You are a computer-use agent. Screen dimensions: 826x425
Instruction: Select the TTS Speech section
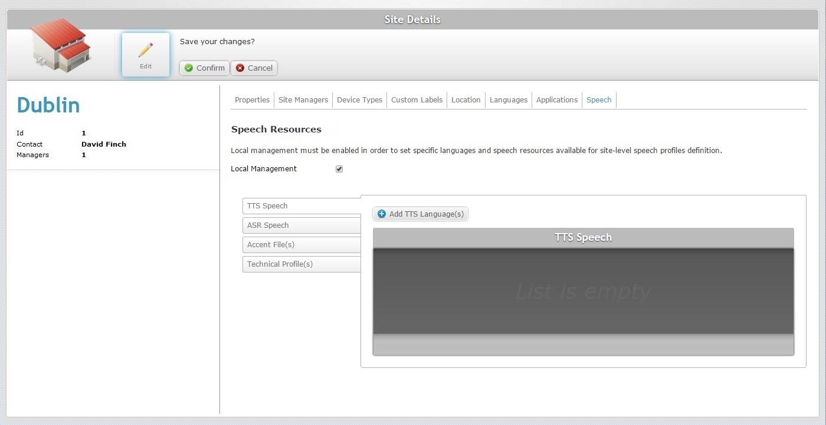click(301, 206)
